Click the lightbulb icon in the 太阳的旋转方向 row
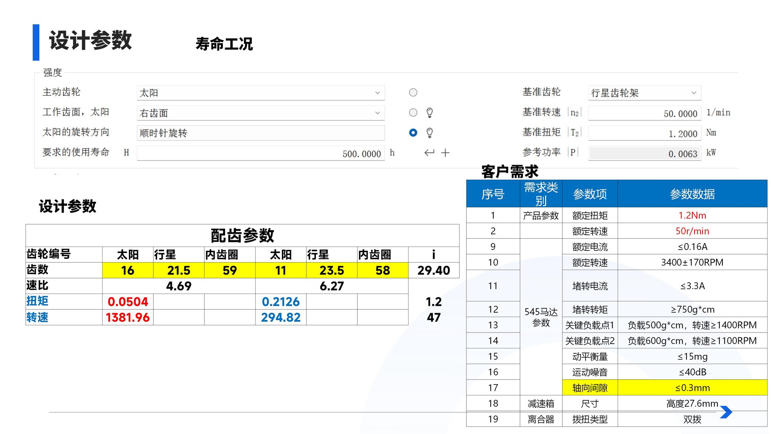This screenshot has height=434, width=771. click(429, 133)
